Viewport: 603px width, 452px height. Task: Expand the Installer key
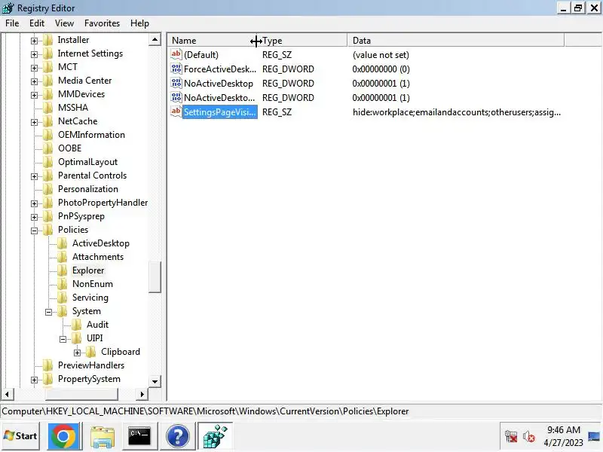[x=34, y=41]
